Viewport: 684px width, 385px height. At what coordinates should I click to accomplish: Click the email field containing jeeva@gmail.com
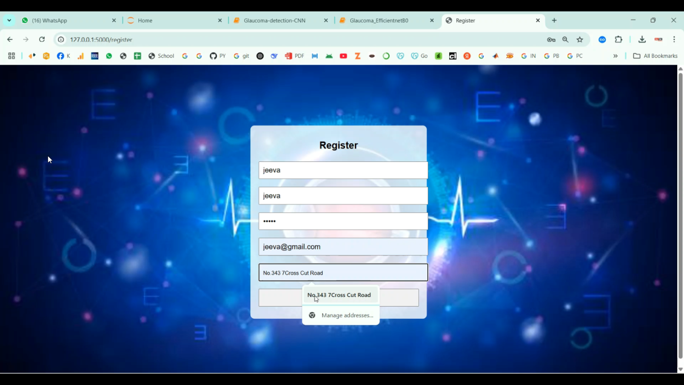click(343, 247)
